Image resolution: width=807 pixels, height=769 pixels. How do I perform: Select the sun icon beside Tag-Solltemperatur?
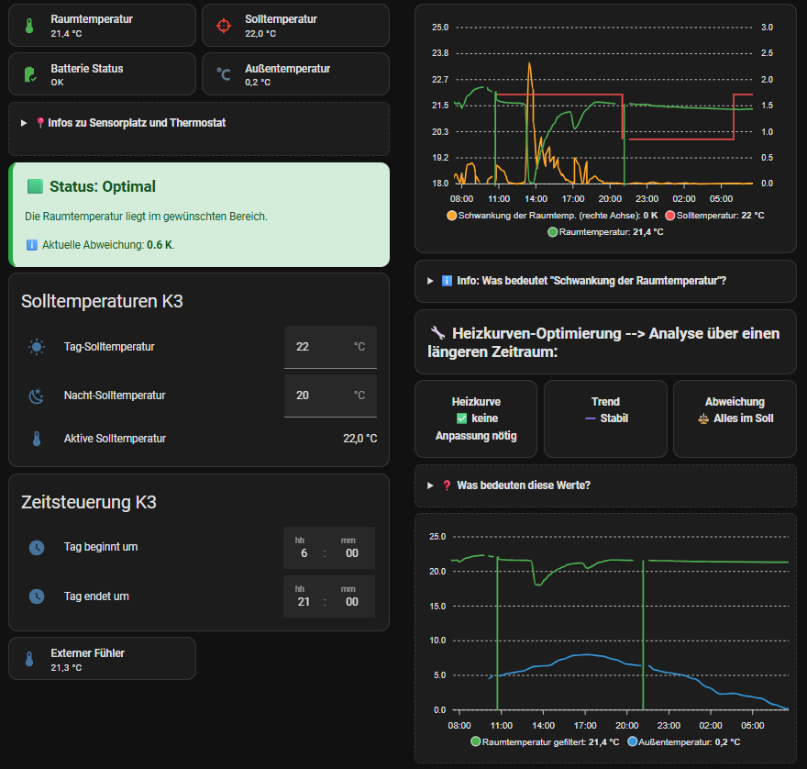[37, 348]
